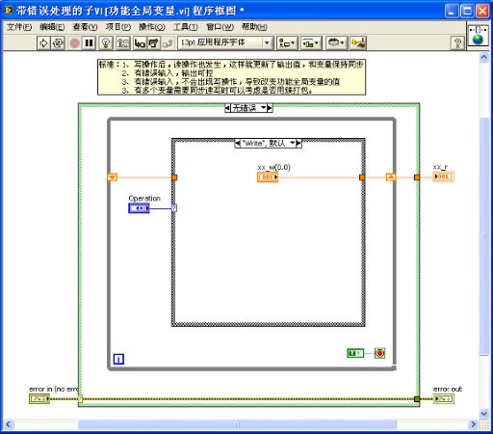Open the 项目(P) menu
The image size is (493, 434).
tap(118, 27)
